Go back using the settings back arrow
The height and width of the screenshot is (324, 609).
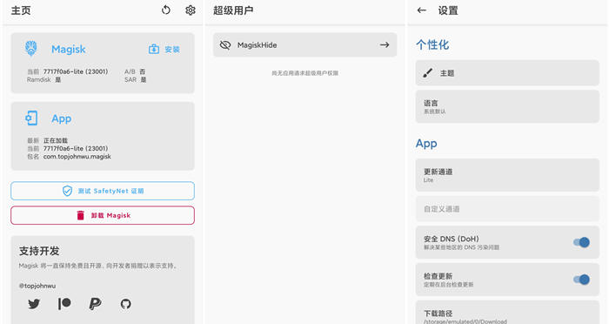tap(421, 10)
